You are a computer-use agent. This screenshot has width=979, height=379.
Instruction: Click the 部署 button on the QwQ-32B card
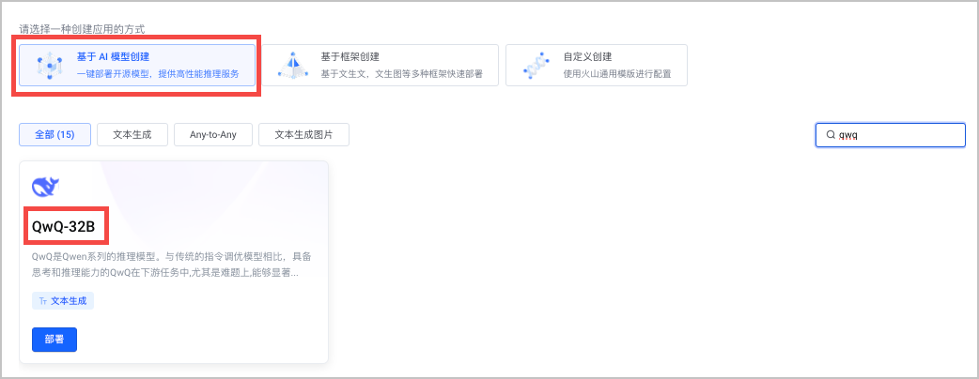pyautogui.click(x=54, y=340)
